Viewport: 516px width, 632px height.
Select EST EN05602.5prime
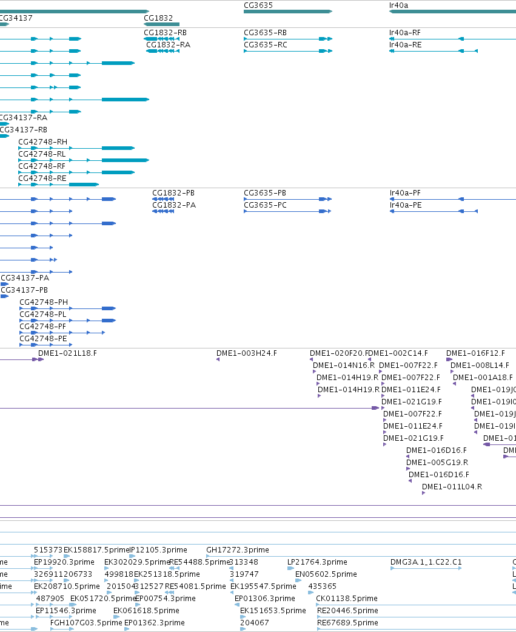coord(326,574)
